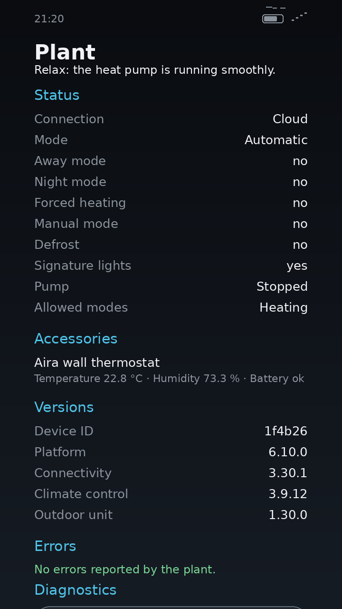This screenshot has height=609, width=342.
Task: Tap the No errors reported message
Action: click(125, 570)
